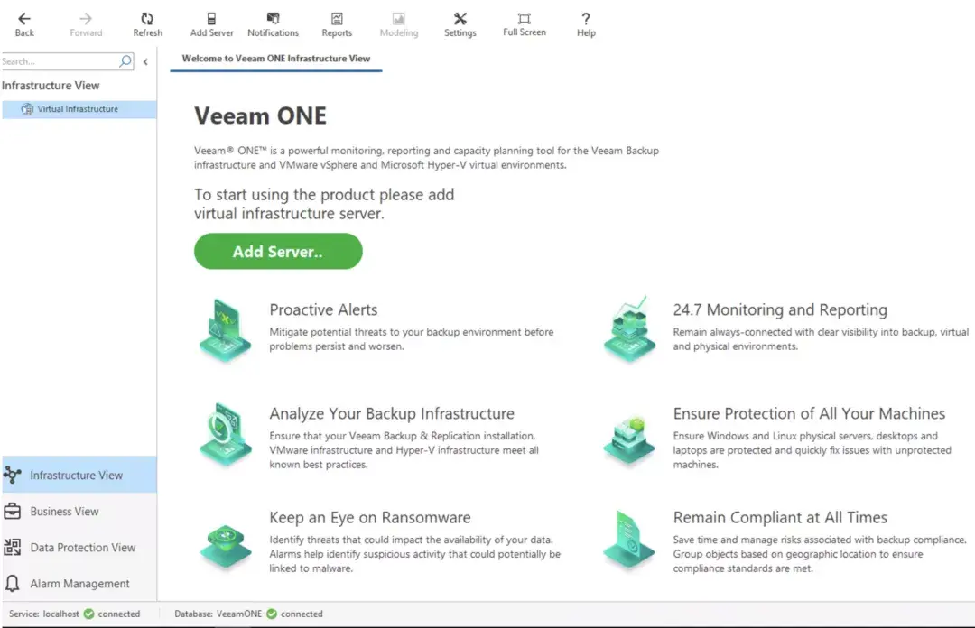Click the Modeling toolbar icon
This screenshot has width=975, height=628.
(x=398, y=23)
